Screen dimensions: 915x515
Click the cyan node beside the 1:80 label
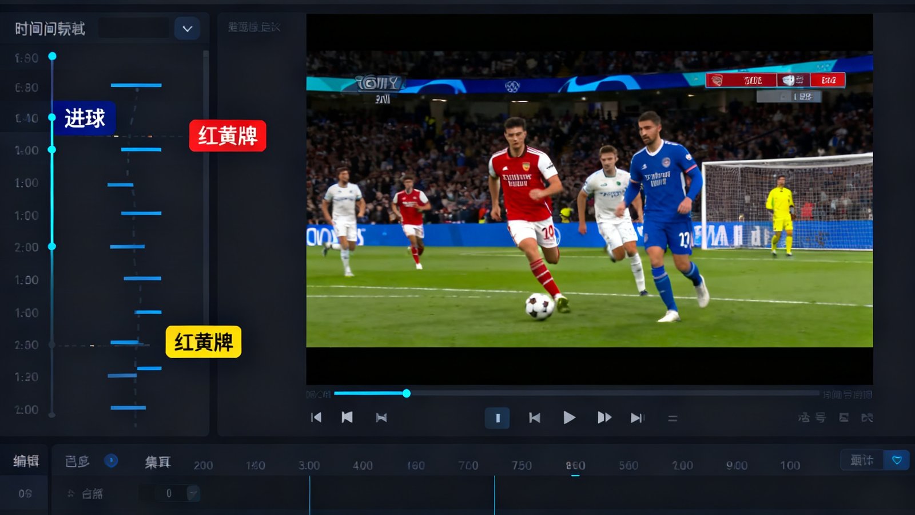tap(52, 56)
